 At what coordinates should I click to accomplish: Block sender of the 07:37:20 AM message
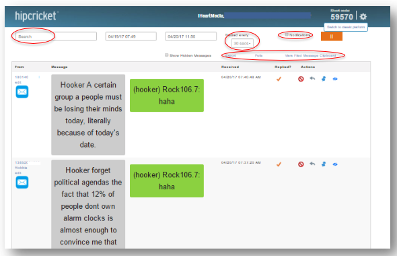click(301, 164)
